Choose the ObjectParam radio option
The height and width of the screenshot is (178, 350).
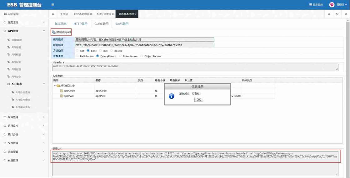tap(142, 56)
